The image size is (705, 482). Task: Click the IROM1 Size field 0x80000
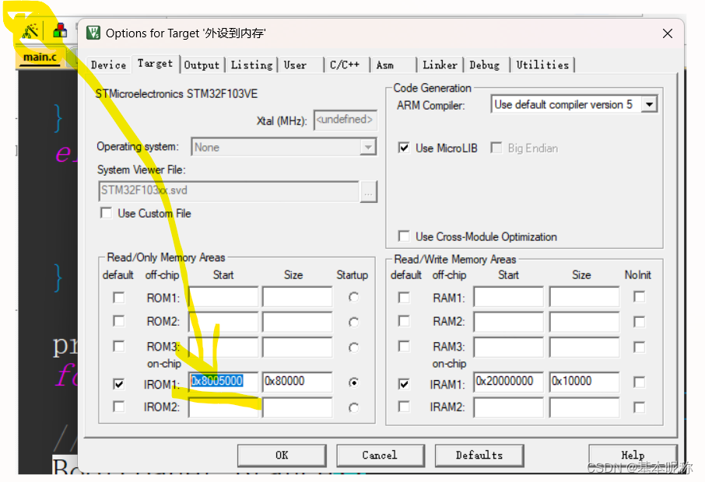(297, 382)
